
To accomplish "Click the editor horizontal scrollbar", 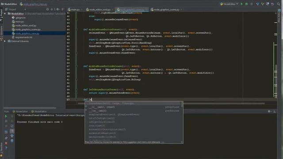I will point(171,103).
